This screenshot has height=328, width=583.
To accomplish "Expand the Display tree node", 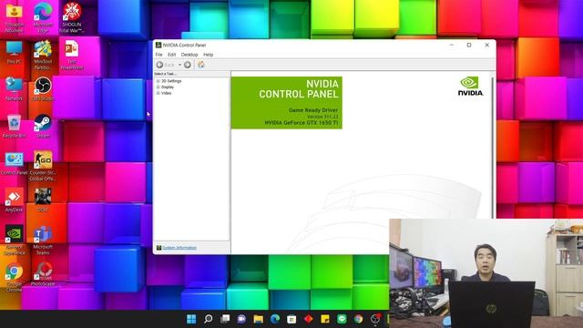I will tap(158, 87).
